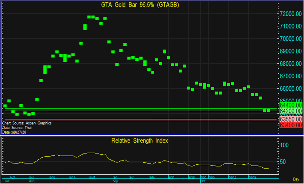
Task: Click the RSI 50 level label
Action: click(x=283, y=162)
